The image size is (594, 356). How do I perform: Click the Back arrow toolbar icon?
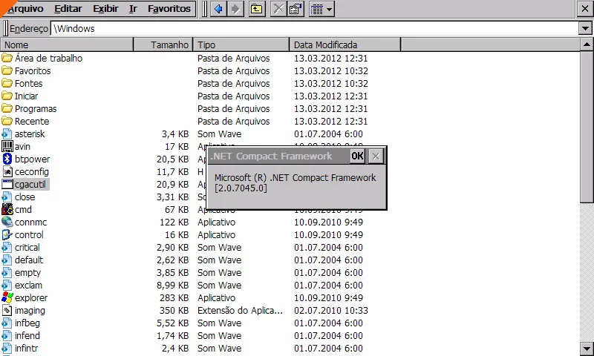[x=218, y=9]
